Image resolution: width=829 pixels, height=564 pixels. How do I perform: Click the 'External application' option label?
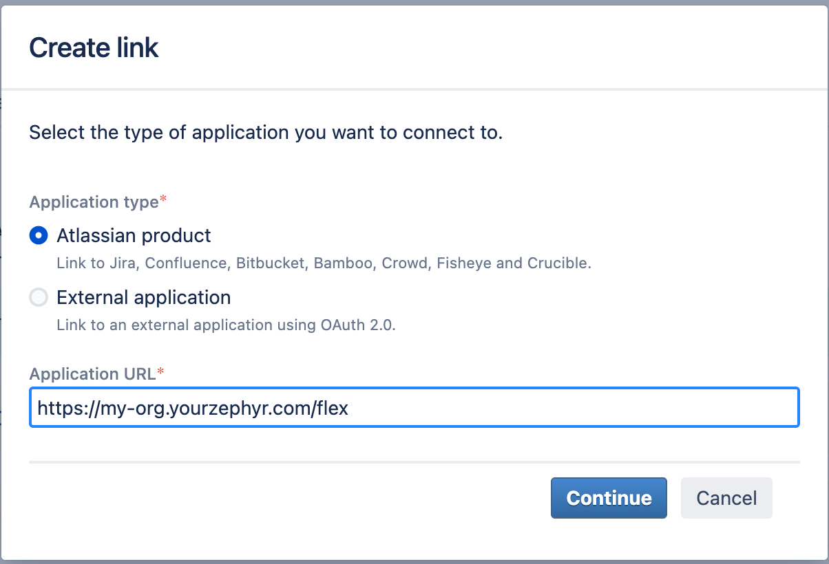click(143, 298)
